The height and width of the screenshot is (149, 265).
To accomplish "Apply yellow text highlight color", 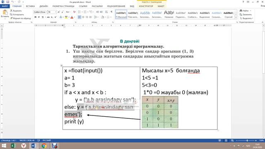I will 66,17.
